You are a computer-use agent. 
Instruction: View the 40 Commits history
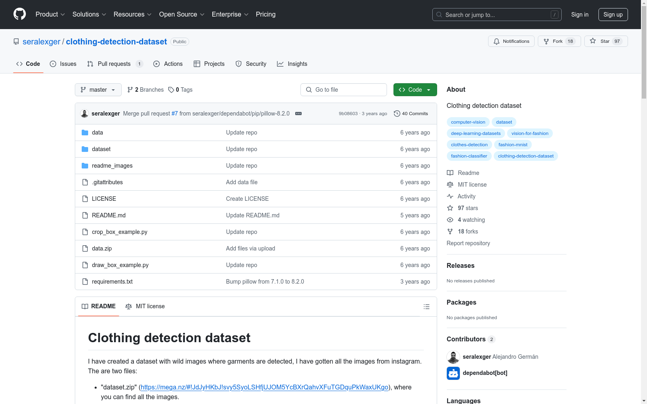(411, 114)
